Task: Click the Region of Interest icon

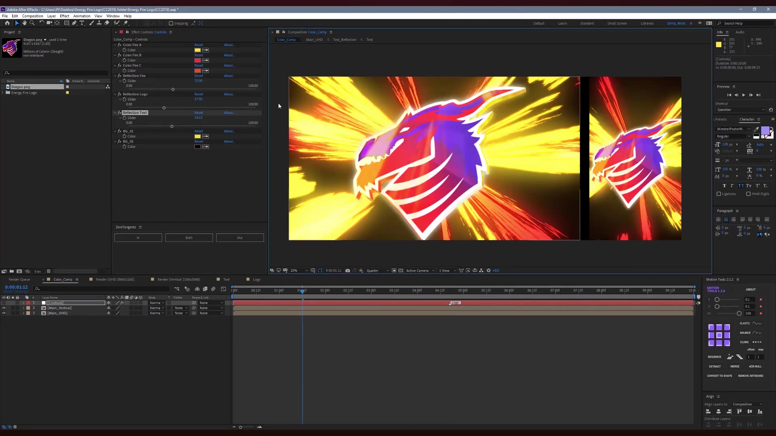Action: 394,270
